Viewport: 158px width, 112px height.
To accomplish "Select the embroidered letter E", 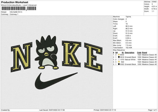I will pos(93,57).
